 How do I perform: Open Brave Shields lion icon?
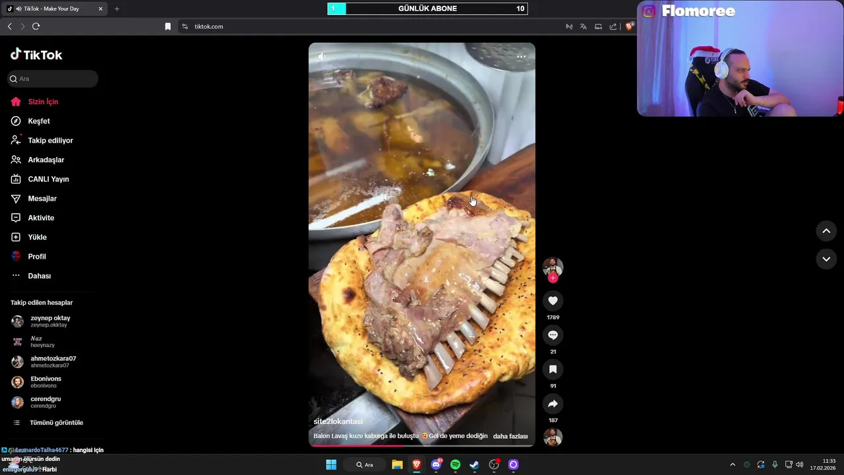tap(630, 26)
